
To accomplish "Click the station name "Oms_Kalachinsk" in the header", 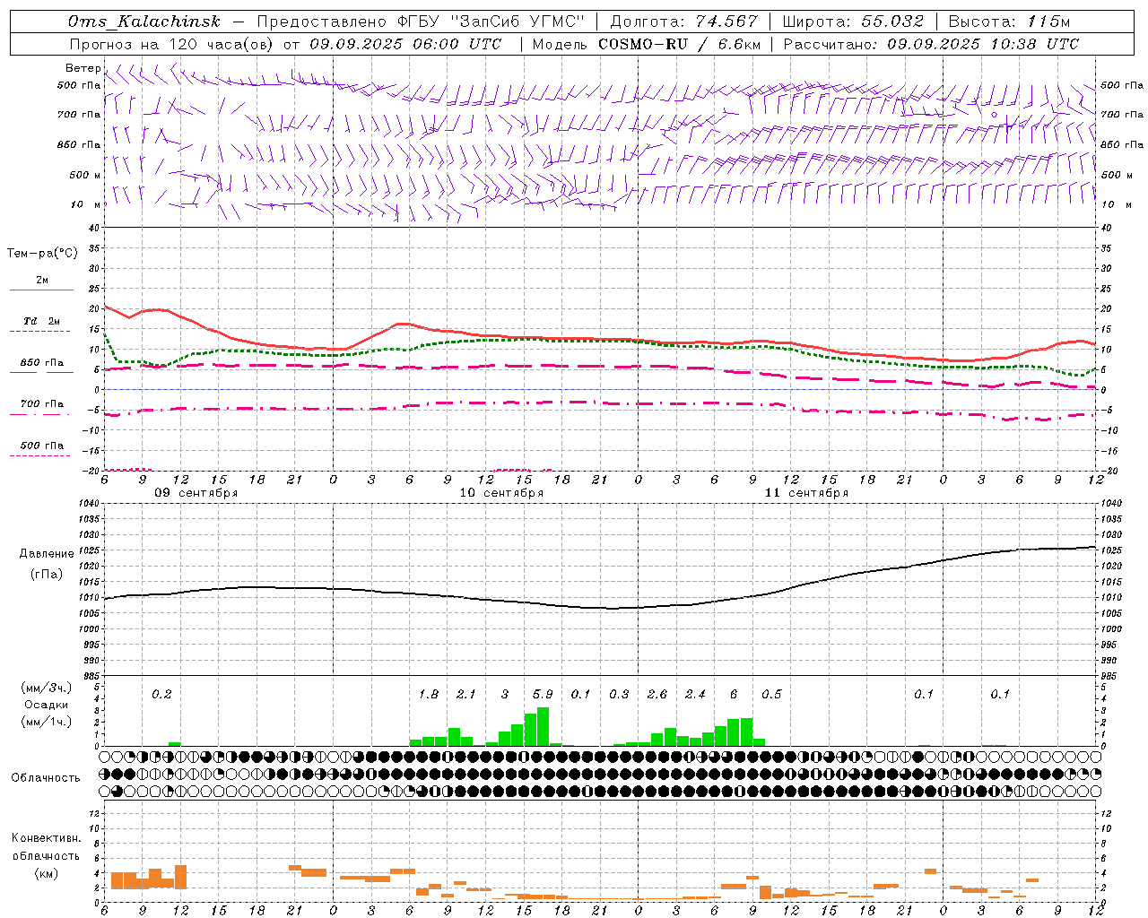I will [x=143, y=22].
